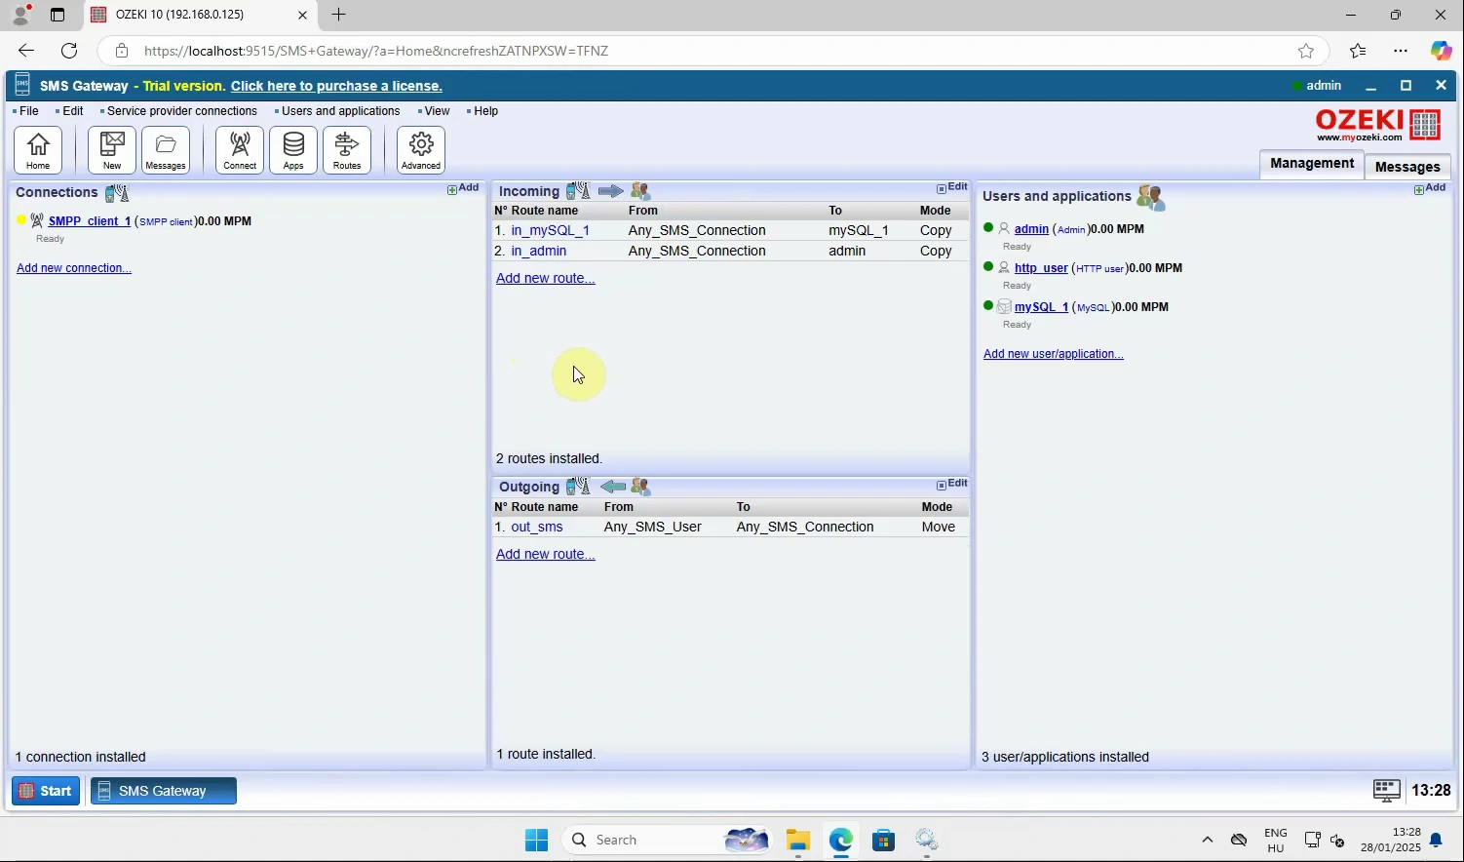Click the browser address bar
1464x862 pixels.
pyautogui.click(x=712, y=51)
